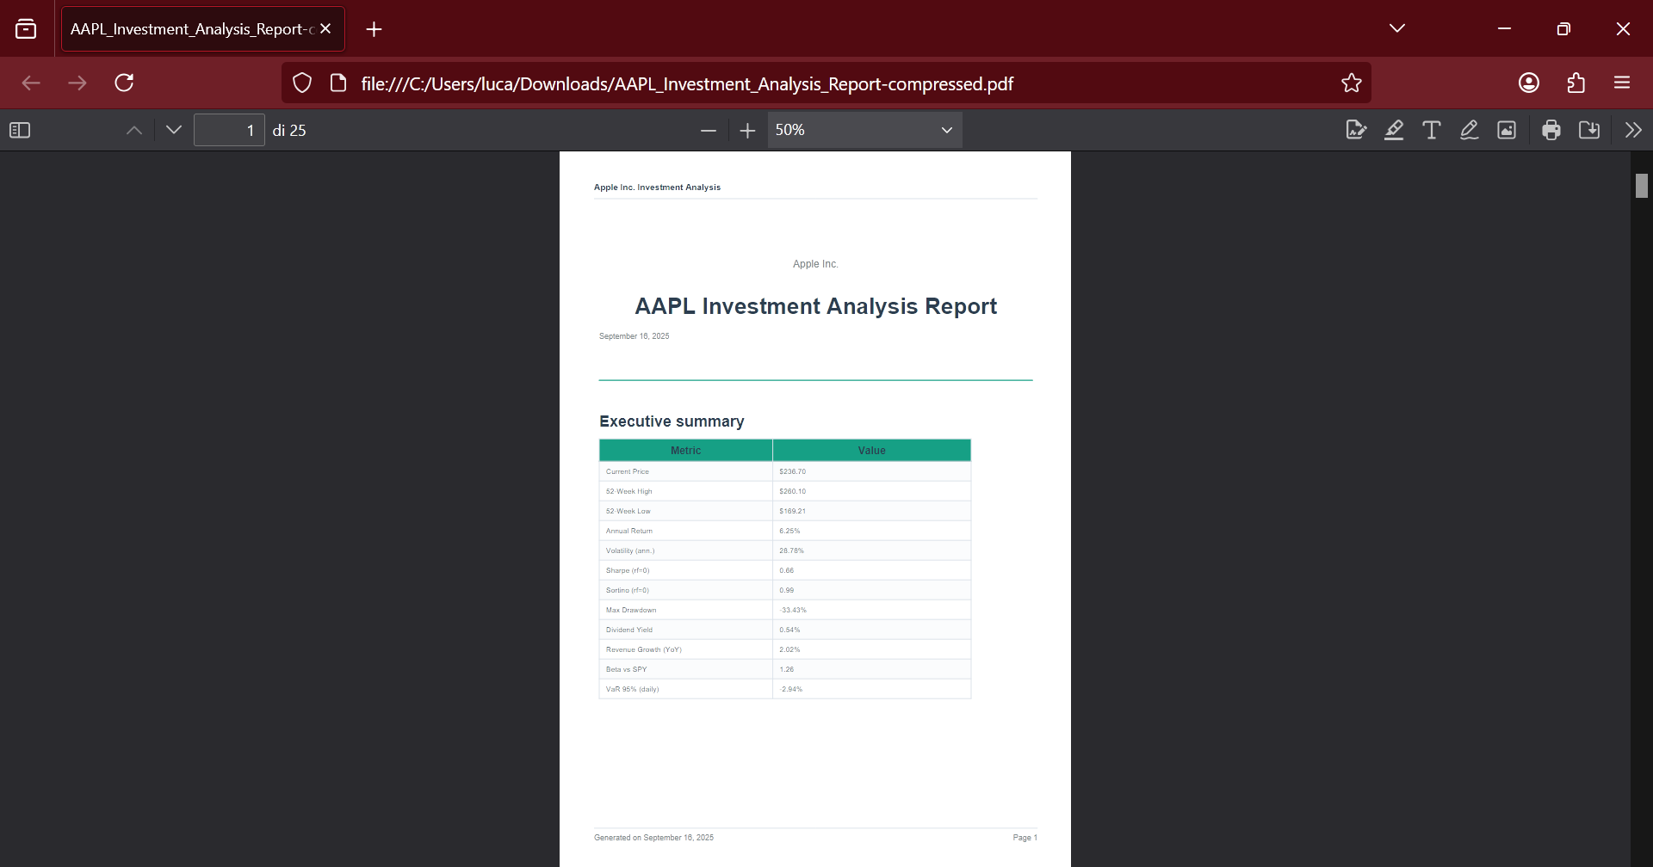Select the draw pen tool
This screenshot has height=867, width=1653.
click(1470, 130)
